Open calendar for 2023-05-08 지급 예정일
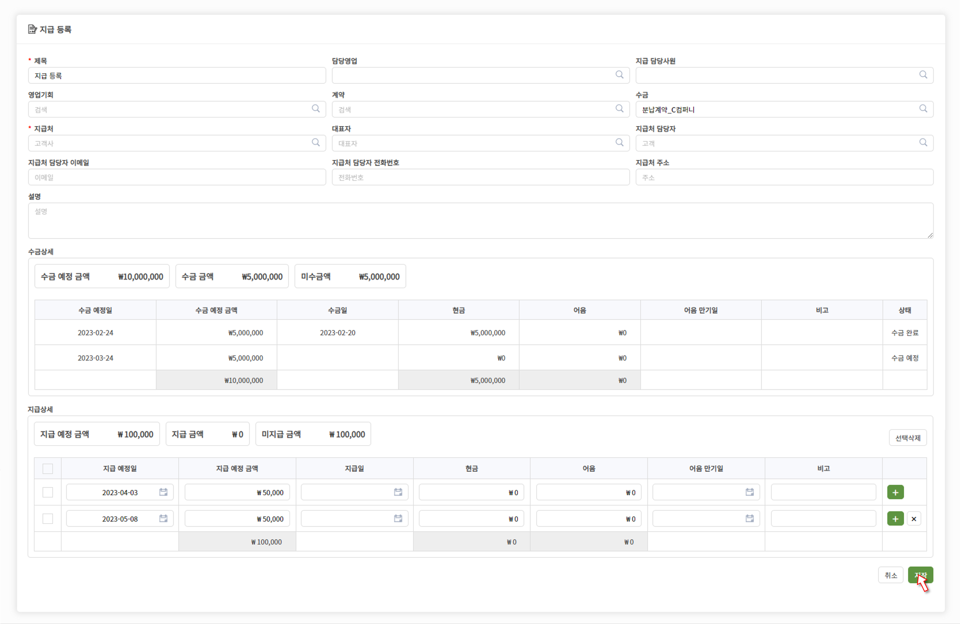The image size is (960, 624). (163, 518)
